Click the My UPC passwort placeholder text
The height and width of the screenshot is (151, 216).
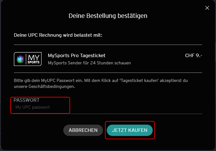[x=32, y=107]
